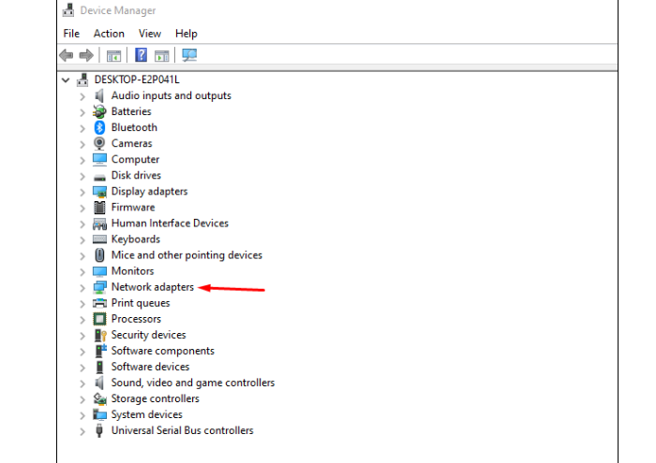Image resolution: width=656 pixels, height=463 pixels.
Task: Select the Mice and other pointing devices label
Action: [186, 255]
